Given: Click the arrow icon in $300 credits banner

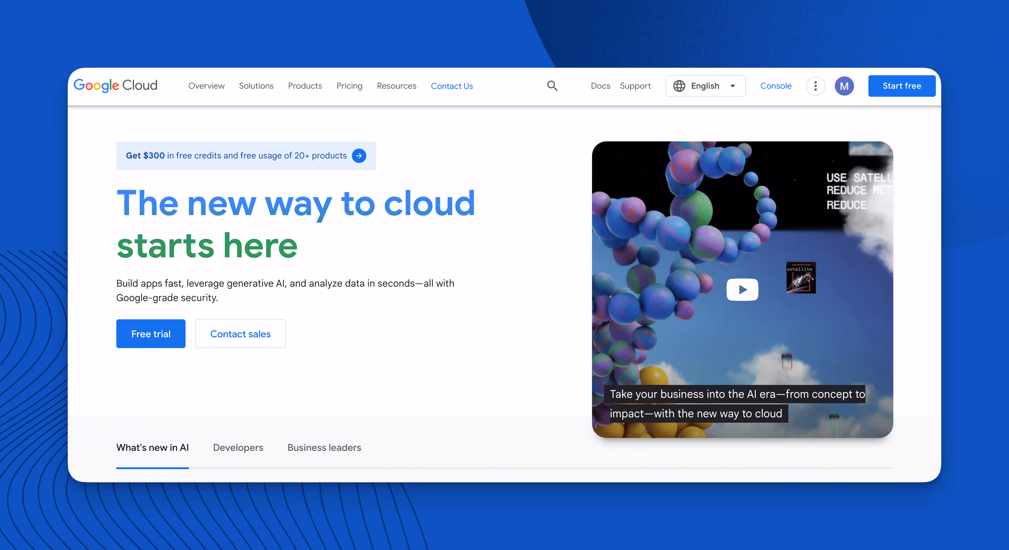Looking at the screenshot, I should pyautogui.click(x=359, y=155).
